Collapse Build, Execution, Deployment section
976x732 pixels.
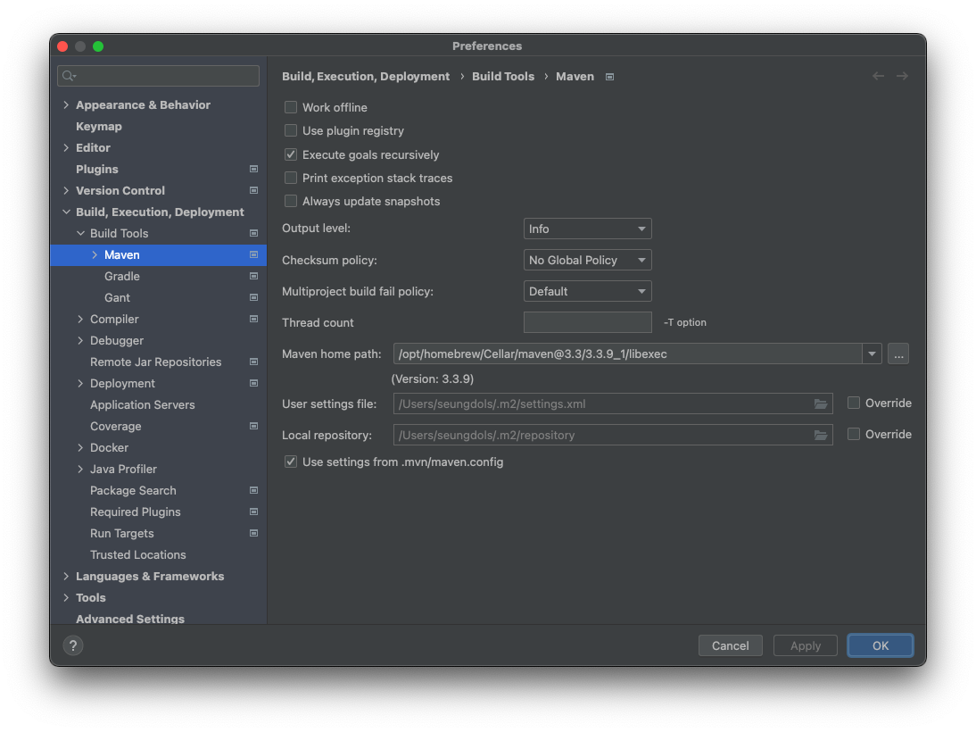click(66, 212)
